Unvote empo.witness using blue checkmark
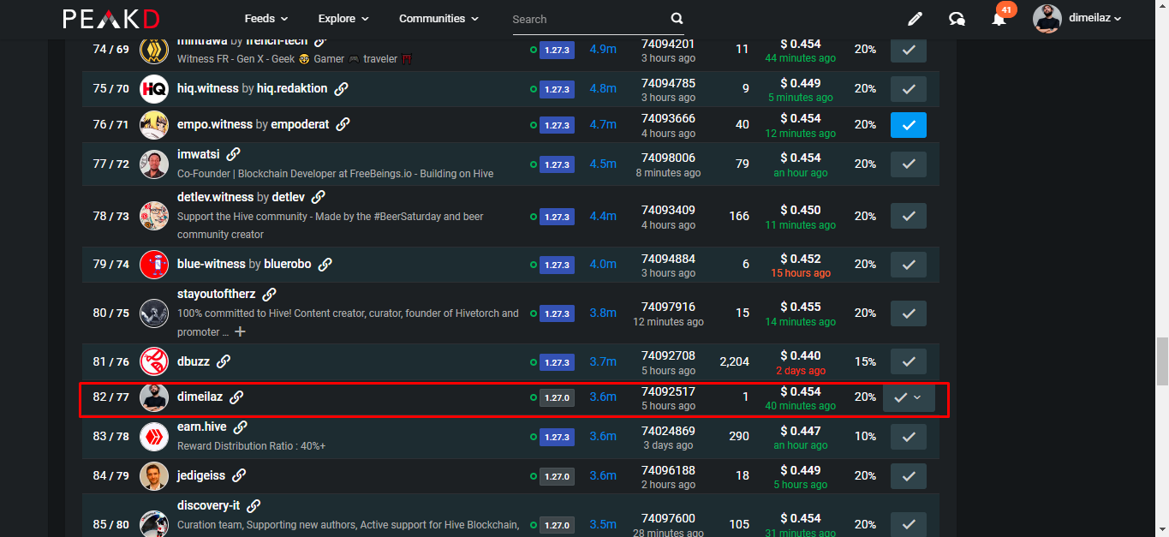Screen dimensions: 1169x537 (x=909, y=125)
